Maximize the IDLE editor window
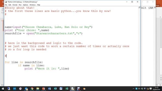Image resolution: width=162 pixels, height=91 pixels. coord(132,2)
